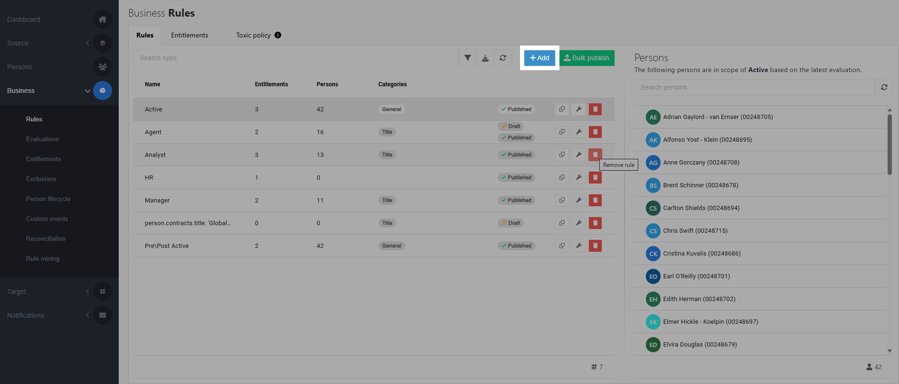Click the Notifications envelope icon
This screenshot has width=899, height=384.
click(x=103, y=315)
